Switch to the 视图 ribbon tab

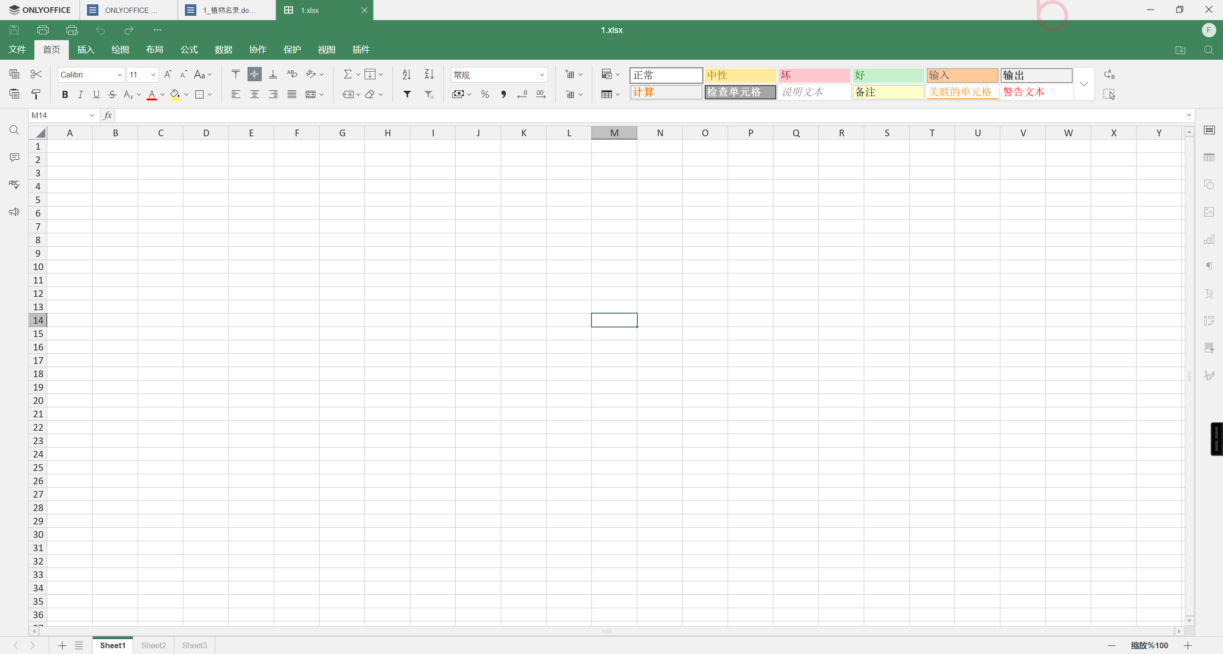pos(327,50)
